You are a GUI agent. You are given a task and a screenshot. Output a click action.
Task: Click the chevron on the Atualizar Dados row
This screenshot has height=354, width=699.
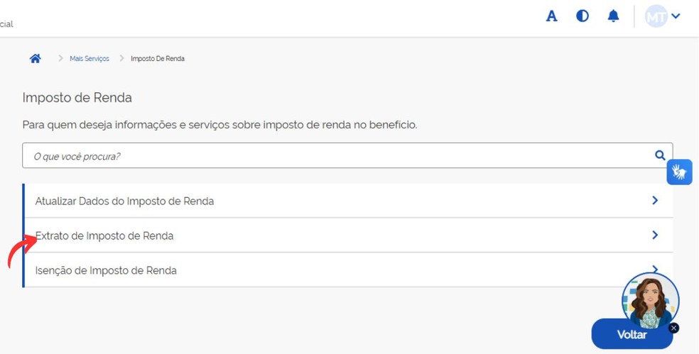pos(655,201)
